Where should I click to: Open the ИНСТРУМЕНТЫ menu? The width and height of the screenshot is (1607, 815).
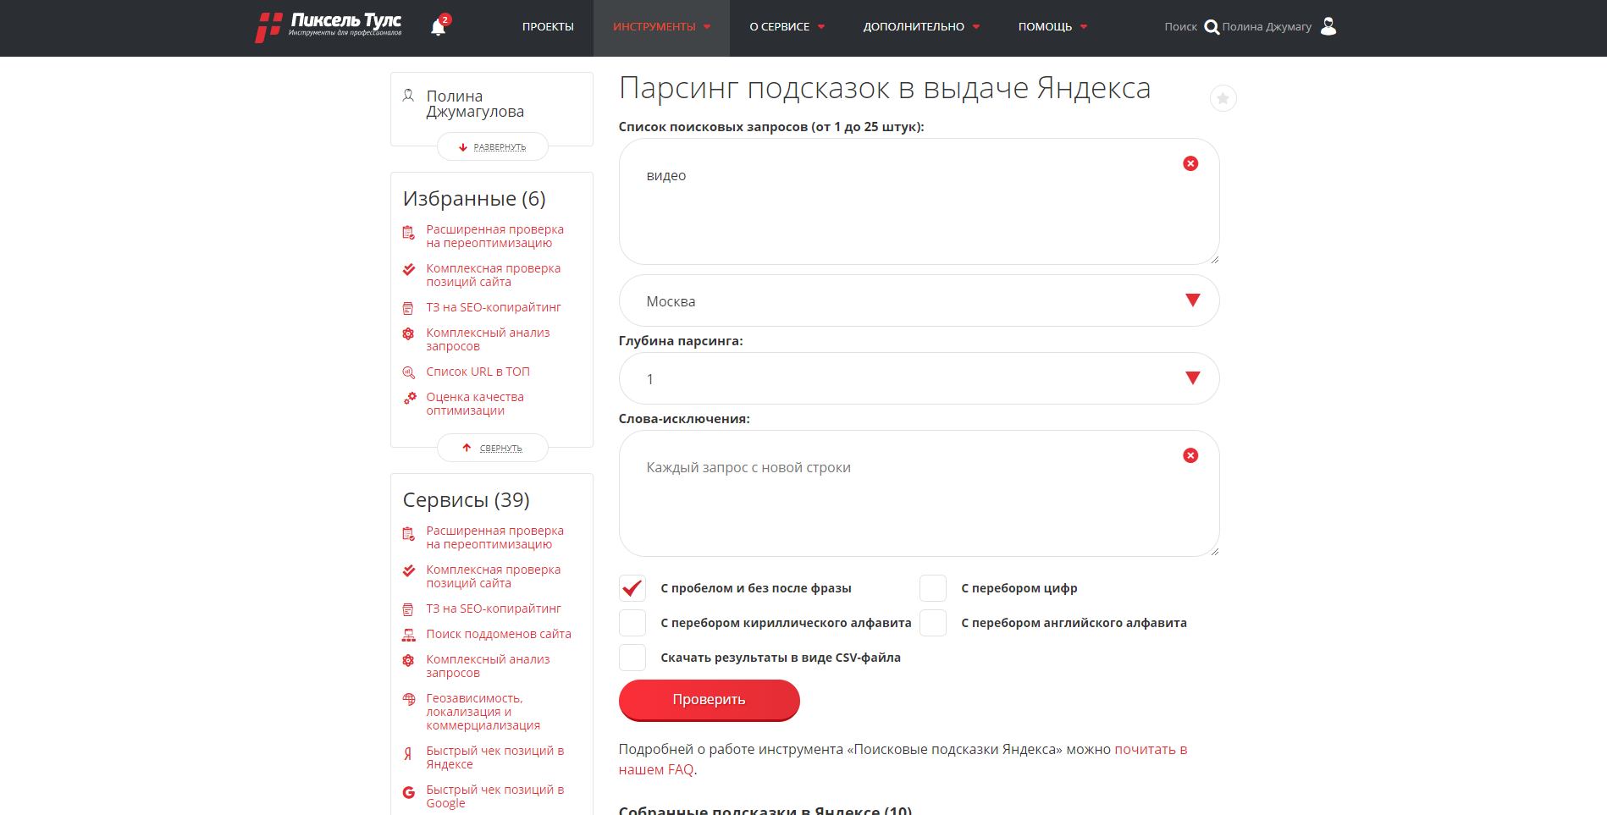(661, 27)
